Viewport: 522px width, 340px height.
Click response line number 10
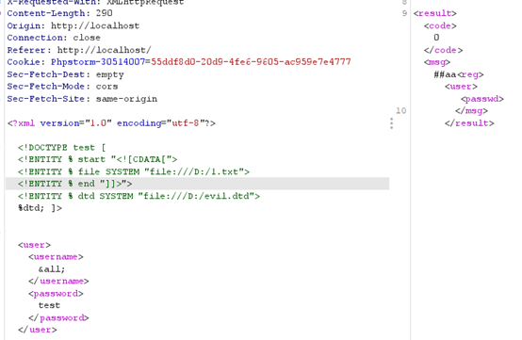click(x=401, y=110)
